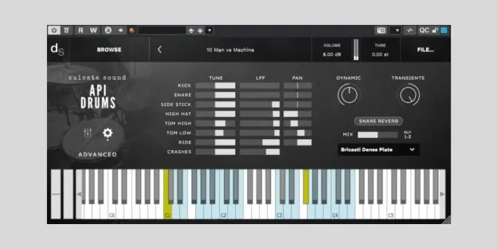498x249 pixels.
Task: Toggle the SNARE REVERB button
Action: [x=378, y=121]
